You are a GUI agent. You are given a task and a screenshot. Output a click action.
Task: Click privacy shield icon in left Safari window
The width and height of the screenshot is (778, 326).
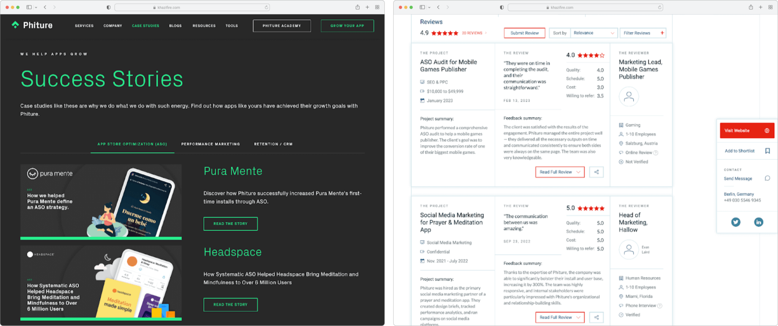click(x=109, y=7)
